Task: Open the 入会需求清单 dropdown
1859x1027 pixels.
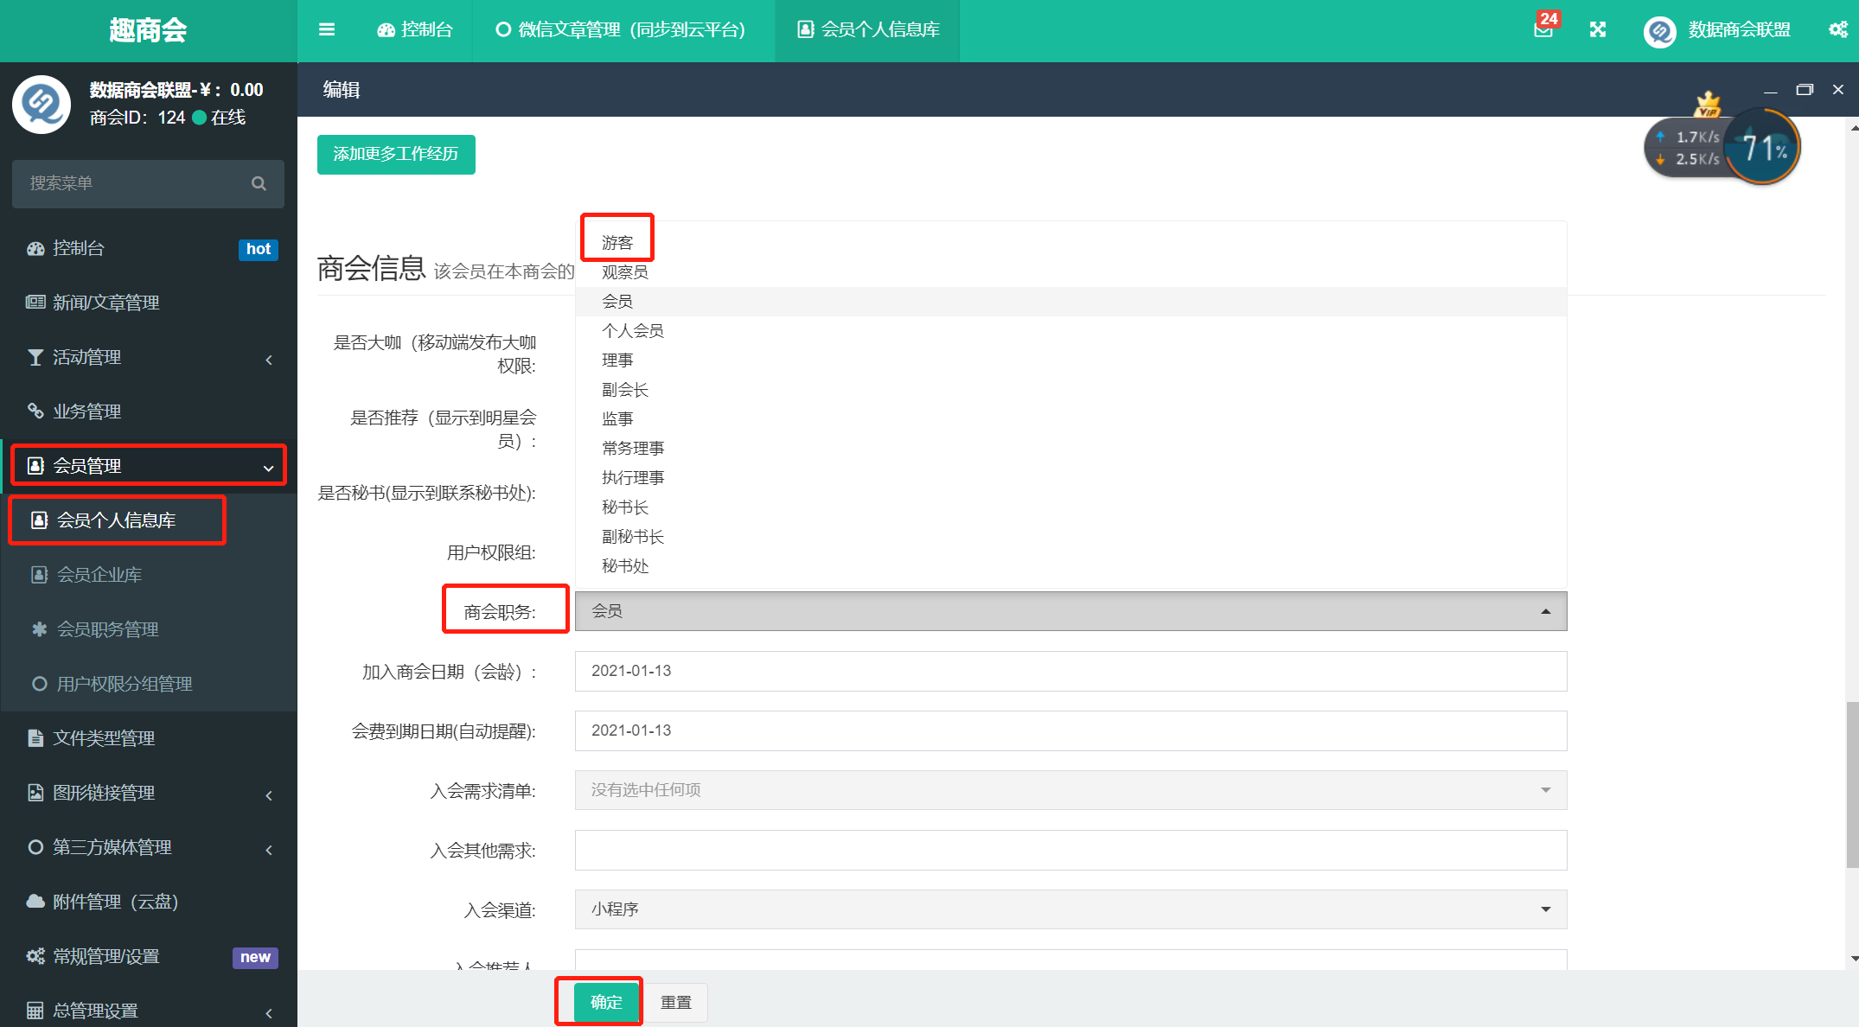Action: tap(1070, 790)
